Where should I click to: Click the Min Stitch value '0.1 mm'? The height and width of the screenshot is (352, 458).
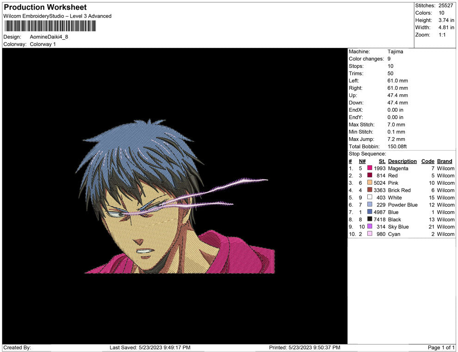point(396,132)
